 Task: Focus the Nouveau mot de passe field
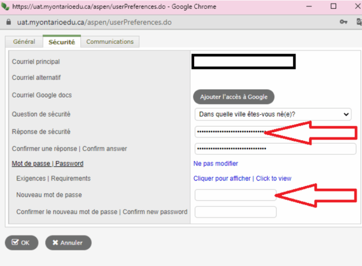[236, 195]
